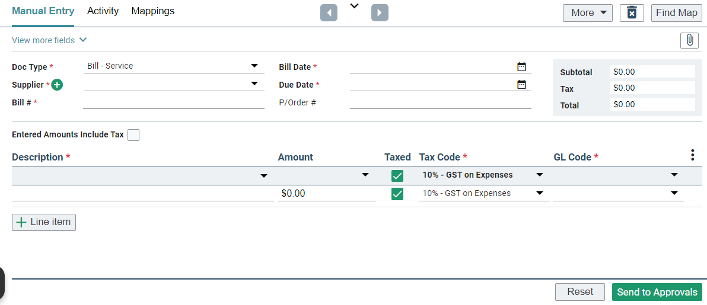The image size is (707, 305).
Task: Open line items three-dot options menu
Action: pos(692,155)
